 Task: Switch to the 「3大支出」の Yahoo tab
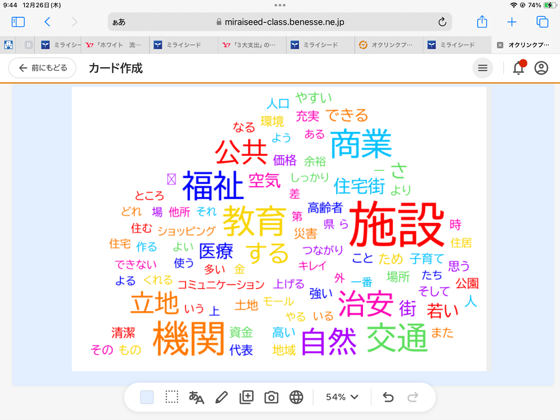(252, 45)
